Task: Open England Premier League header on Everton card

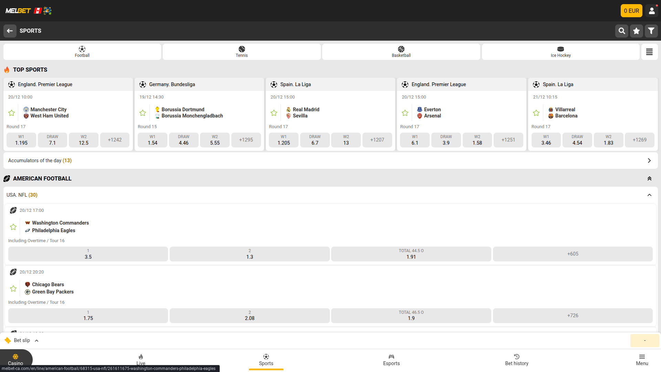Action: click(461, 84)
